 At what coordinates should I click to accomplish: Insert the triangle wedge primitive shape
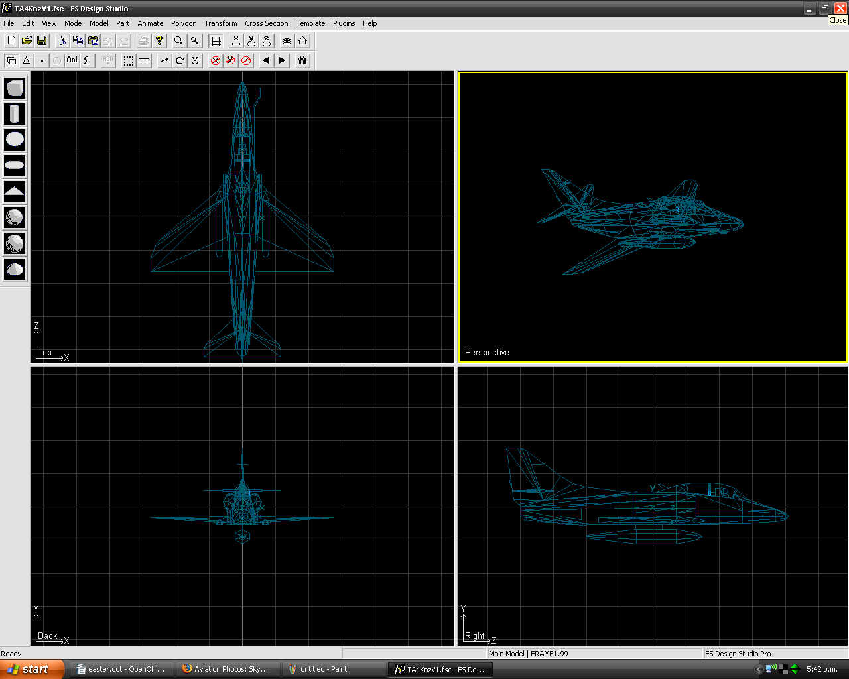coord(15,192)
